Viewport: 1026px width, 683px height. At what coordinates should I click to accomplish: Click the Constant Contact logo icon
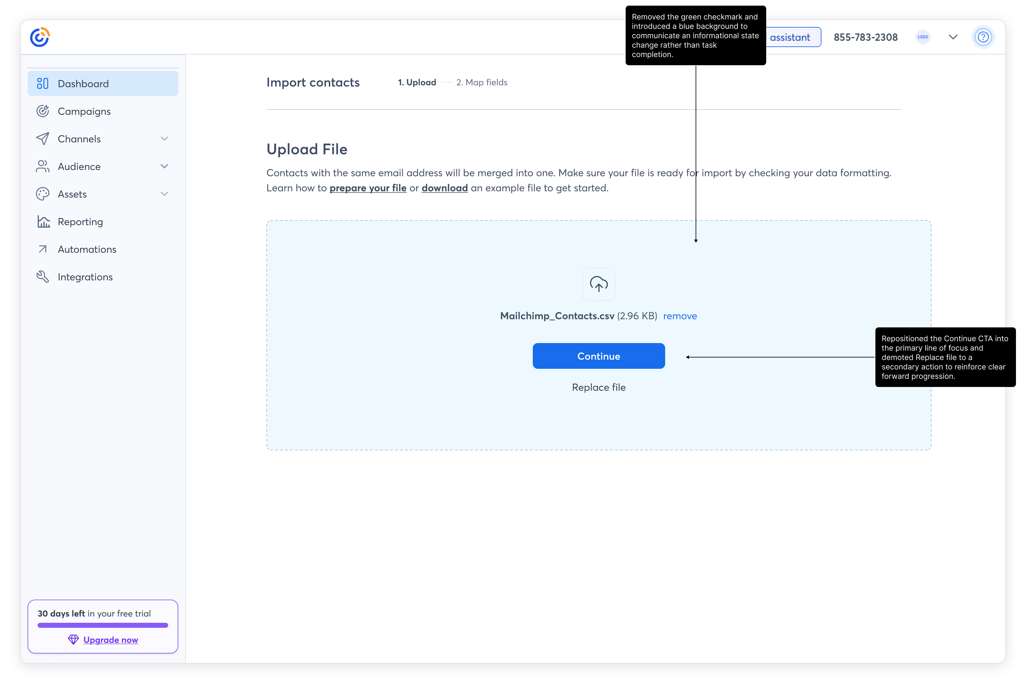[x=40, y=37]
